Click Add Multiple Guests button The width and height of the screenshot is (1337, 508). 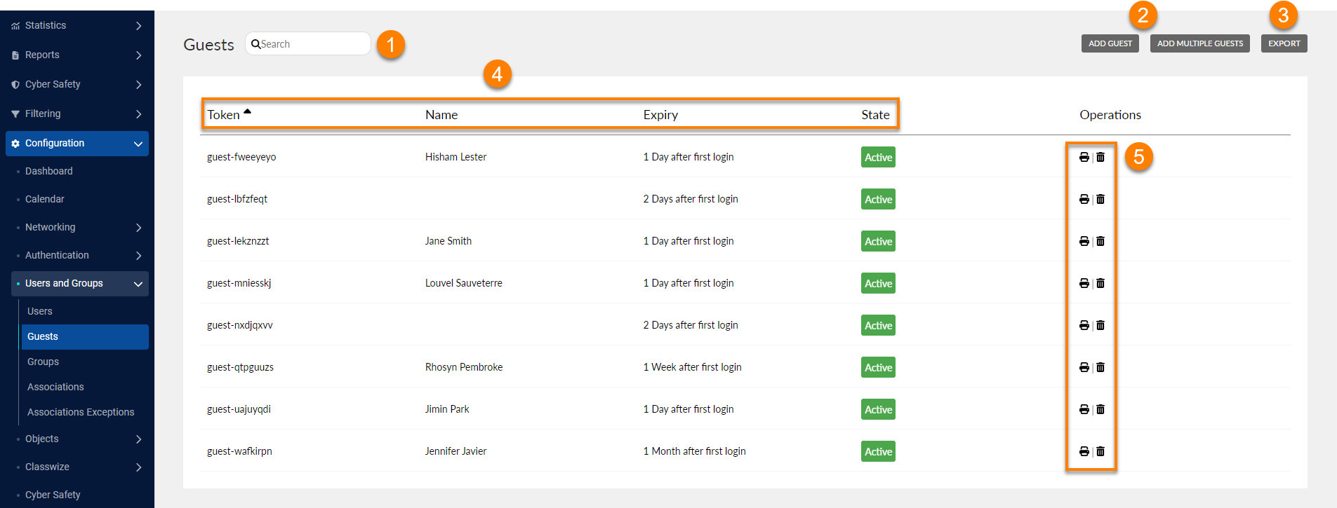click(x=1199, y=43)
